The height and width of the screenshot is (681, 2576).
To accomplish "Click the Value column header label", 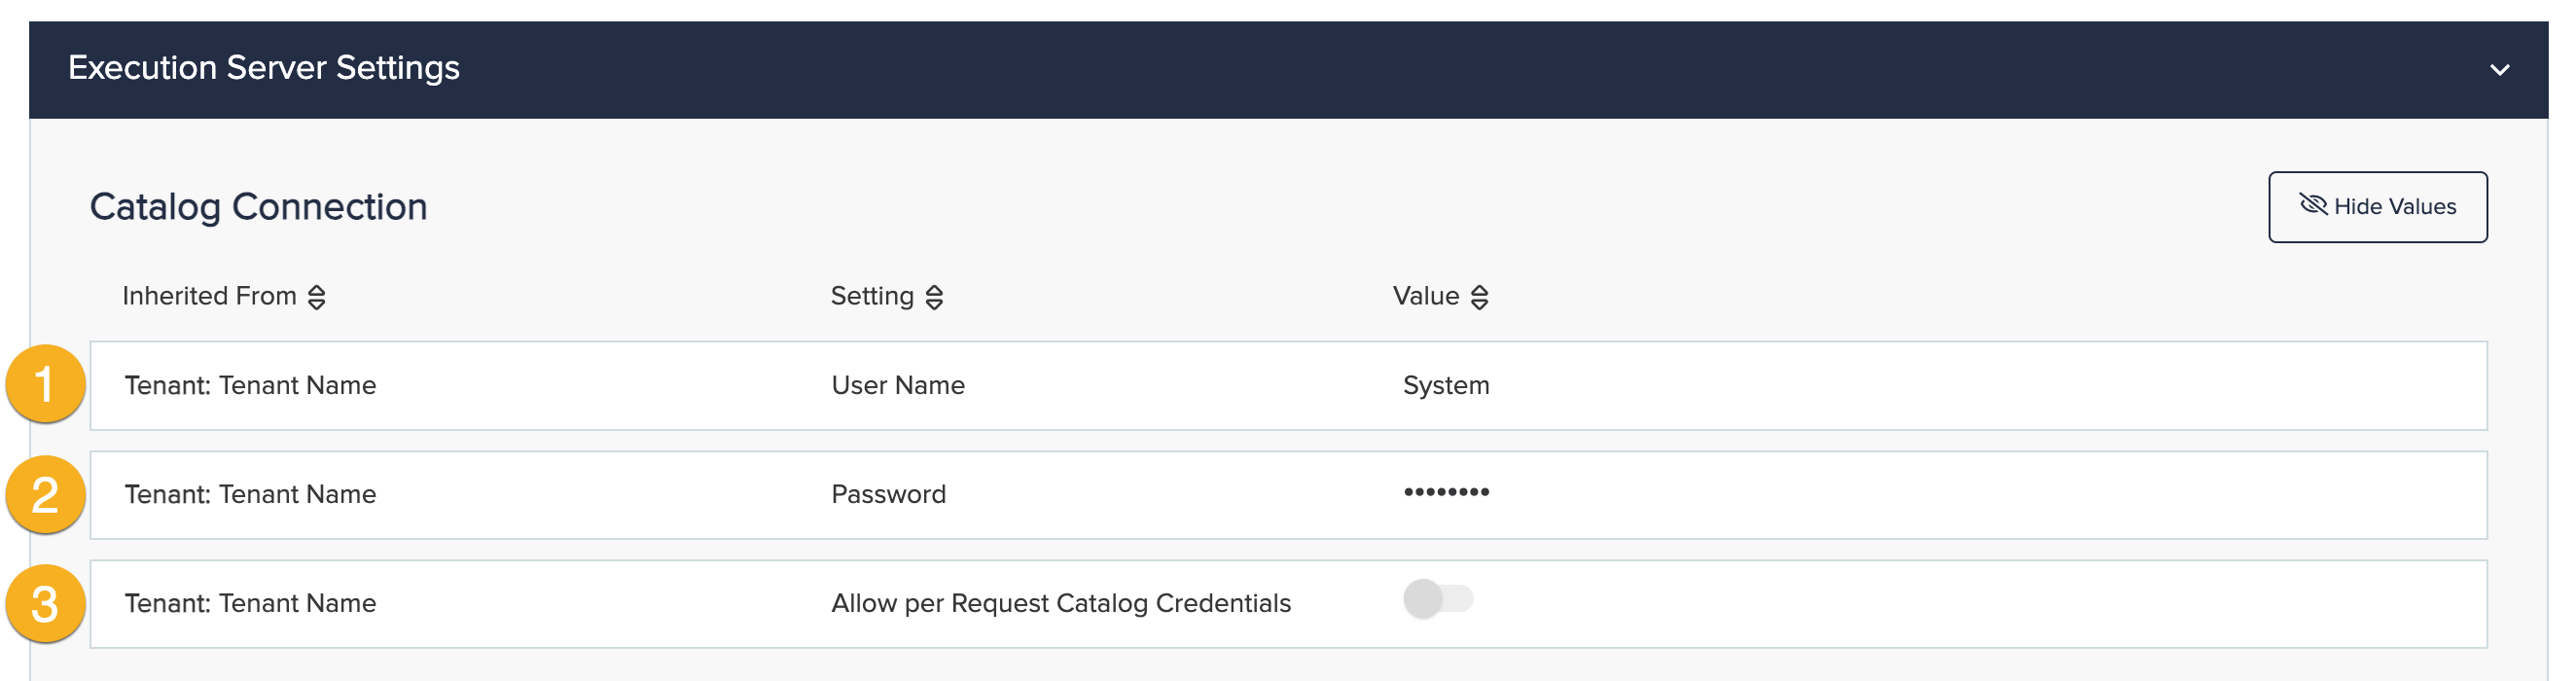I will (1425, 296).
